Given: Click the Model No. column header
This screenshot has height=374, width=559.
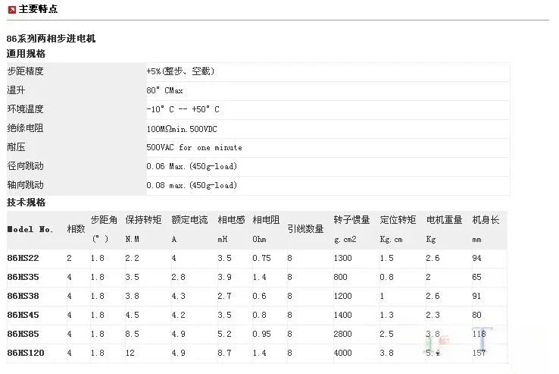Looking at the screenshot, I should 30,229.
